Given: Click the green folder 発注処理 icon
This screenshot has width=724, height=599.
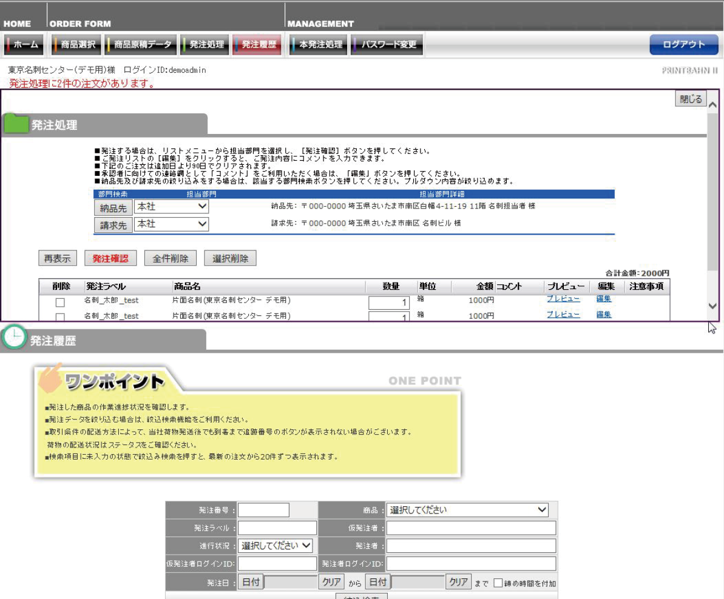Looking at the screenshot, I should tap(16, 124).
